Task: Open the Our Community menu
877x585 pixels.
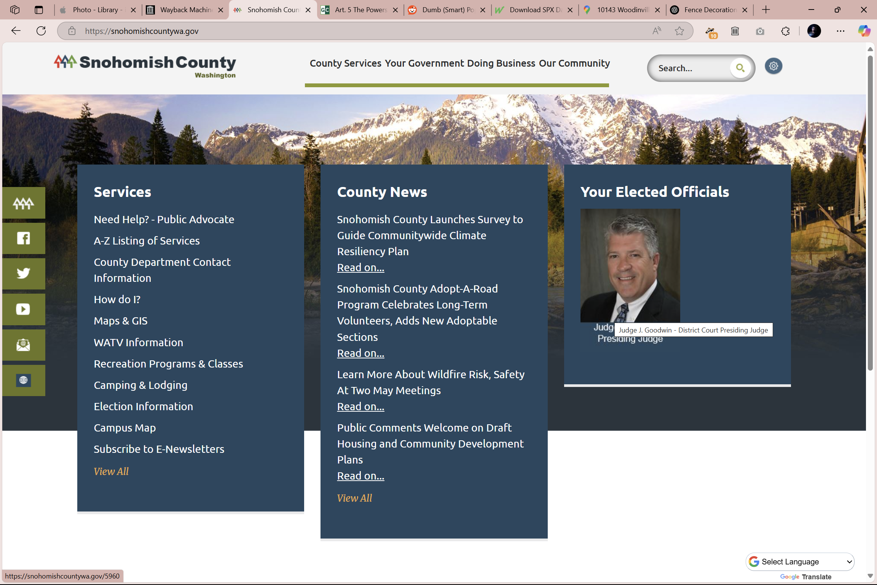Action: tap(574, 63)
